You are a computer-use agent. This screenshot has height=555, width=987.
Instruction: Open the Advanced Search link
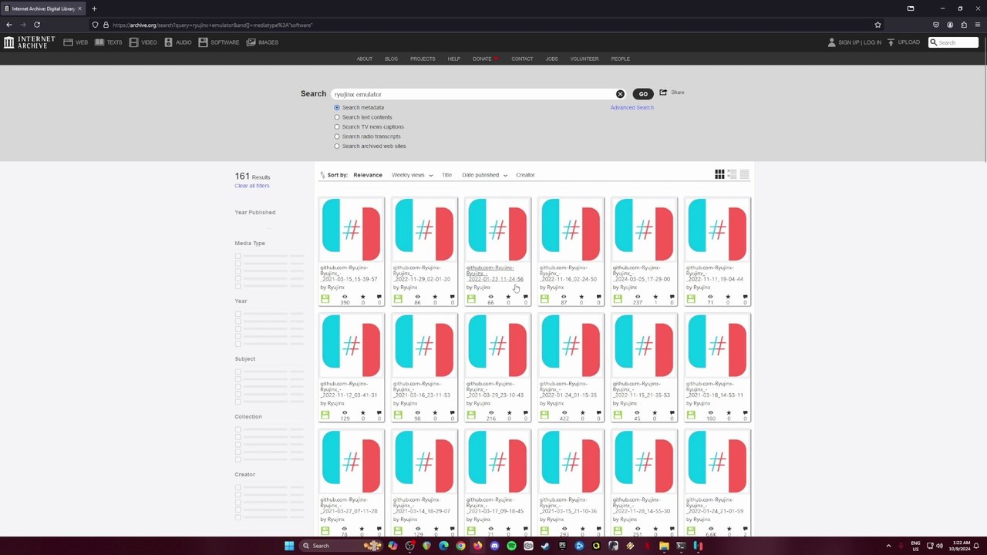[x=632, y=108]
